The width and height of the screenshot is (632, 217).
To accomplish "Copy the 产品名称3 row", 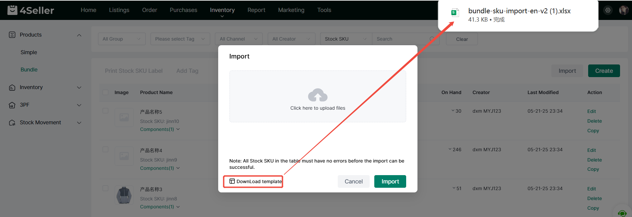I will point(593,208).
